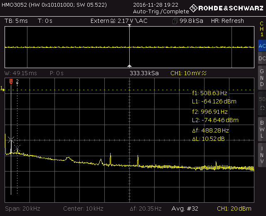Click the Center 10 kHz setting
Screen dimensions: 266x216
coord(83,208)
